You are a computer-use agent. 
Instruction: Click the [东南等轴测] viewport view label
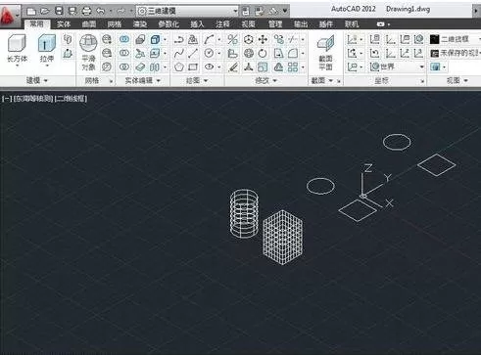coord(33,99)
